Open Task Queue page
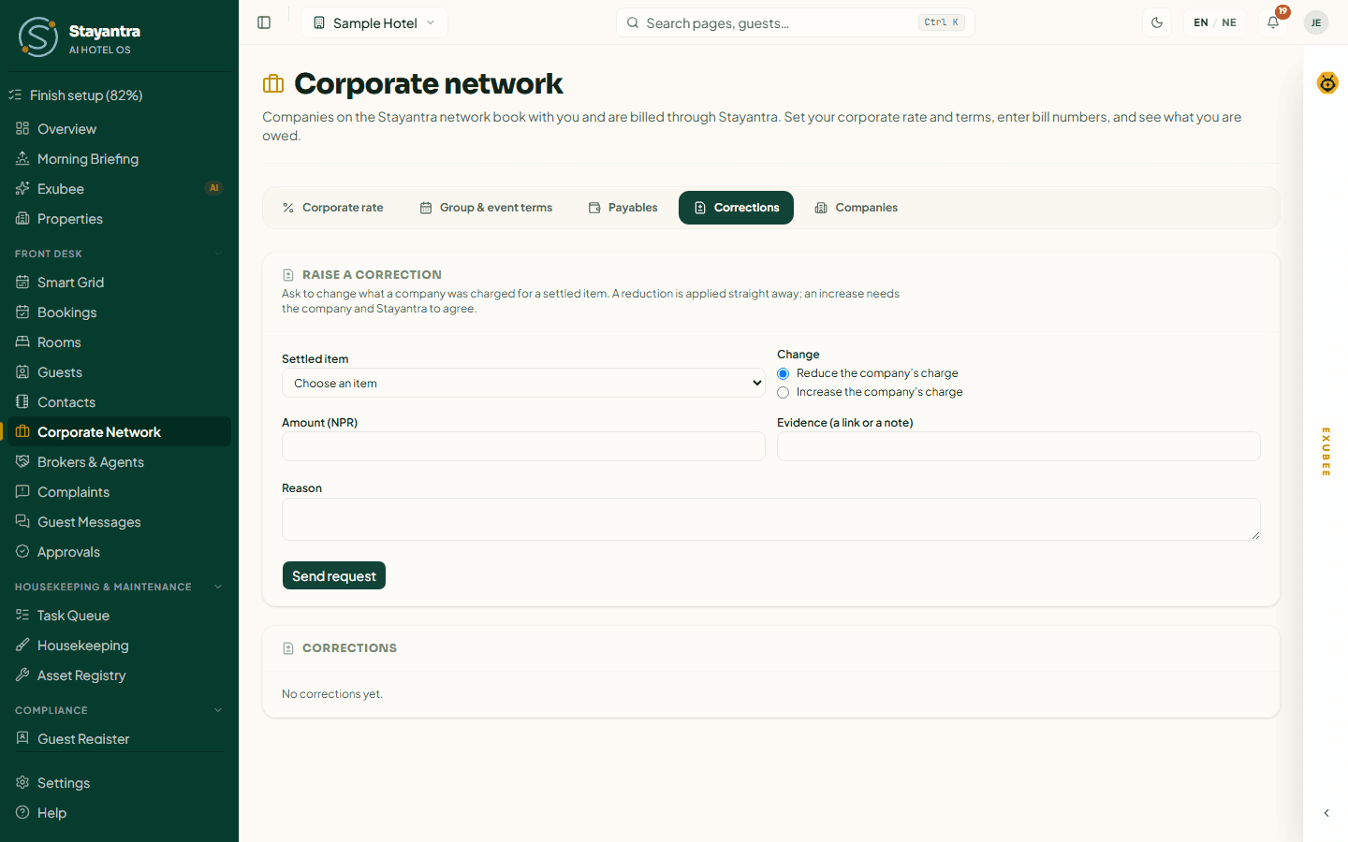1348x842 pixels. pos(119,616)
